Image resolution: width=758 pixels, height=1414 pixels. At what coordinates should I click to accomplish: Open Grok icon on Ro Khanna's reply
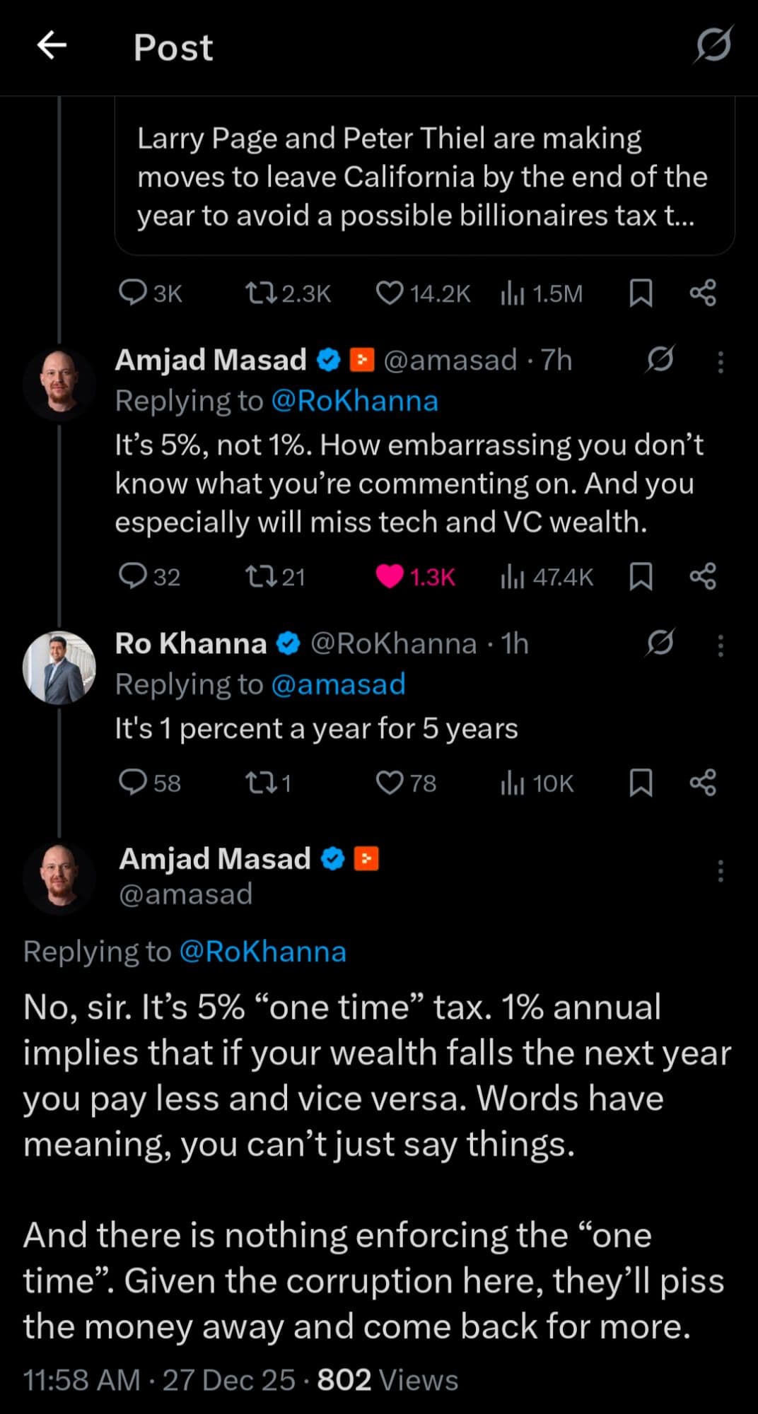tap(660, 643)
